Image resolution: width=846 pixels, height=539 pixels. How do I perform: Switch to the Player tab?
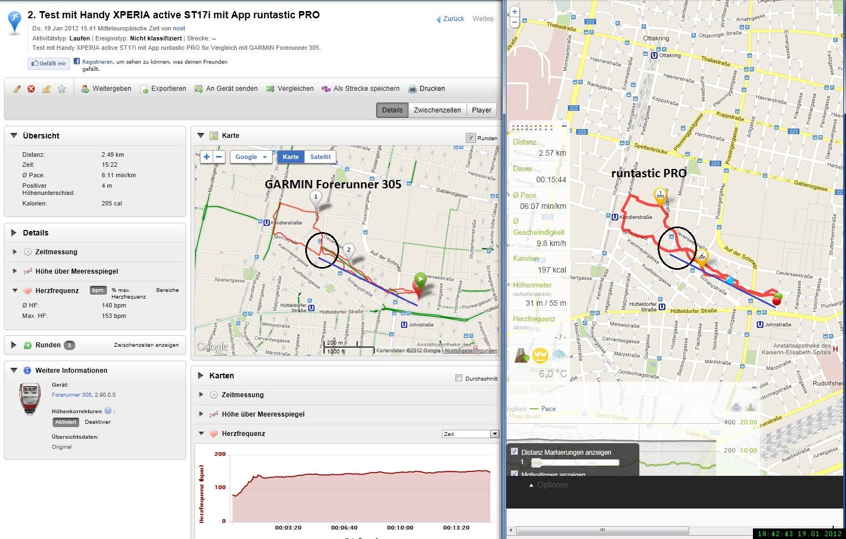coord(481,110)
